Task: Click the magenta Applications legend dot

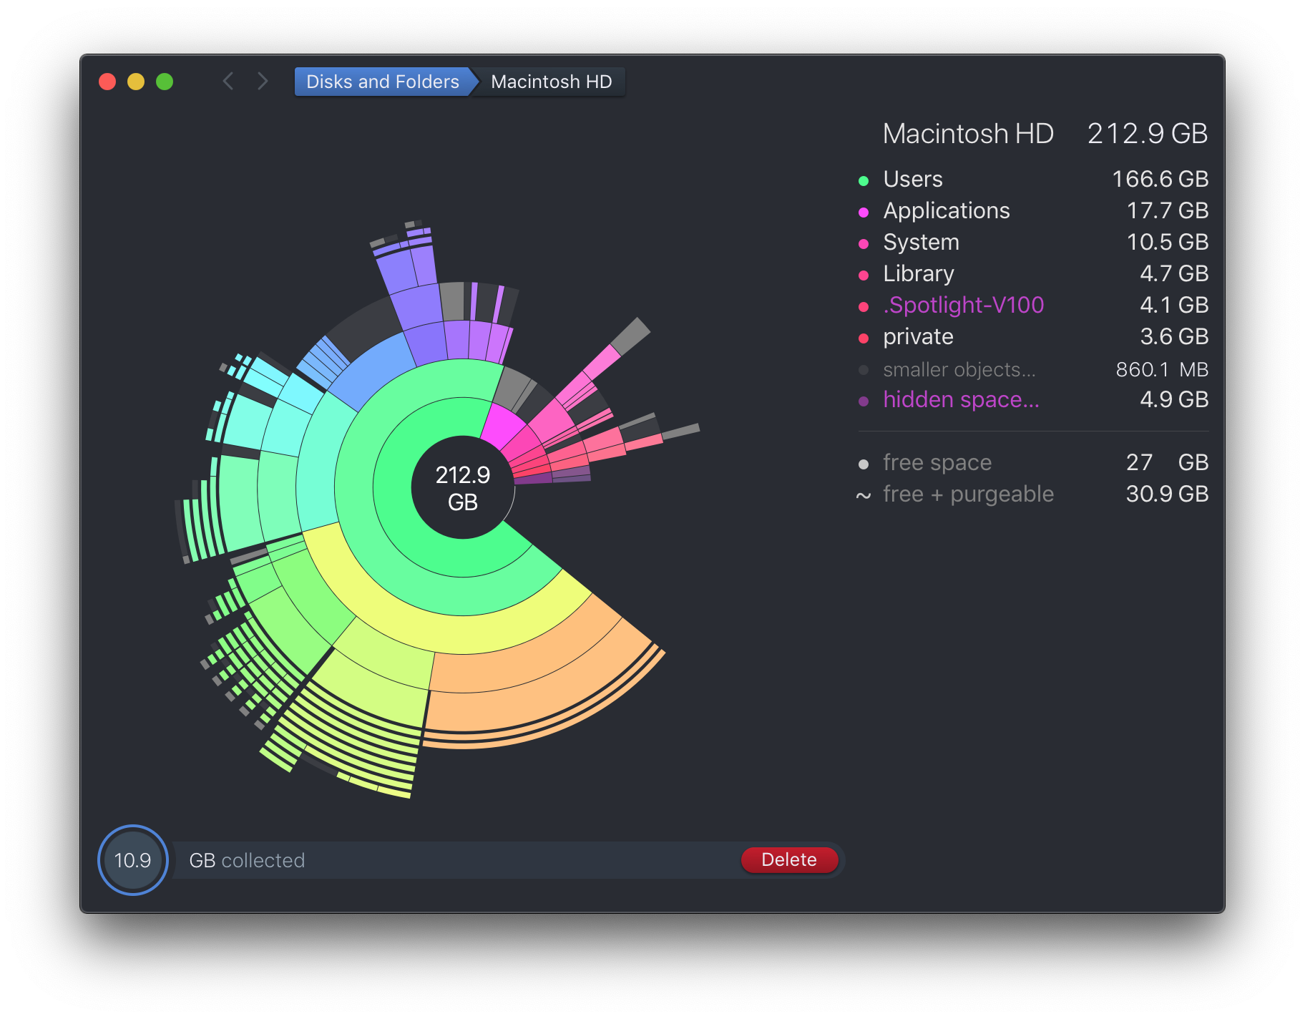Action: [864, 213]
